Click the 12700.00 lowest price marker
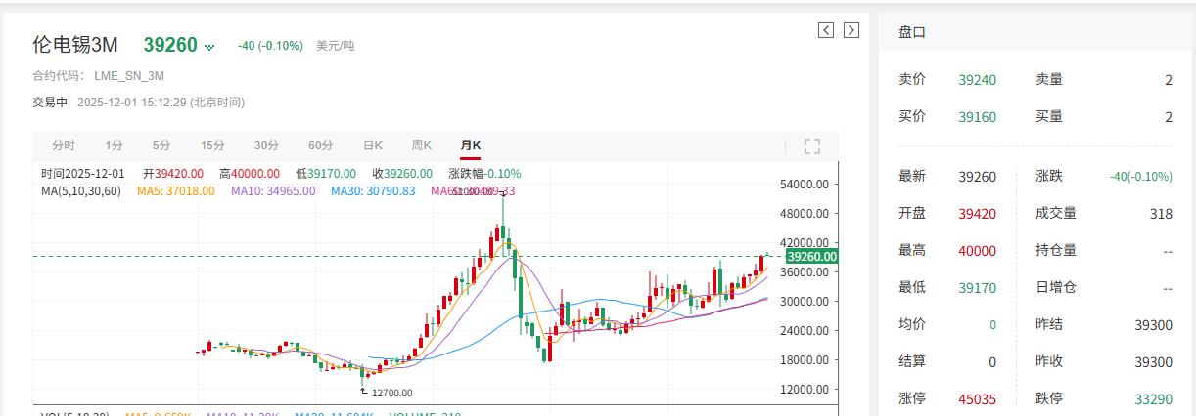 (x=389, y=393)
